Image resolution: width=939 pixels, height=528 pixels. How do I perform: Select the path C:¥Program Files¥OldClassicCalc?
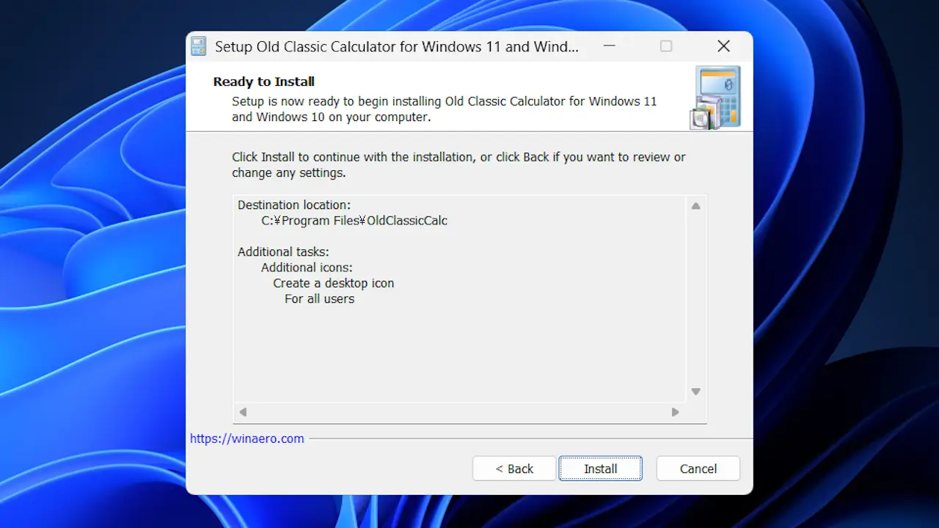point(354,221)
